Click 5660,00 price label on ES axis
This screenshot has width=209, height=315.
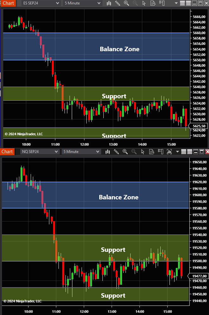(x=199, y=33)
